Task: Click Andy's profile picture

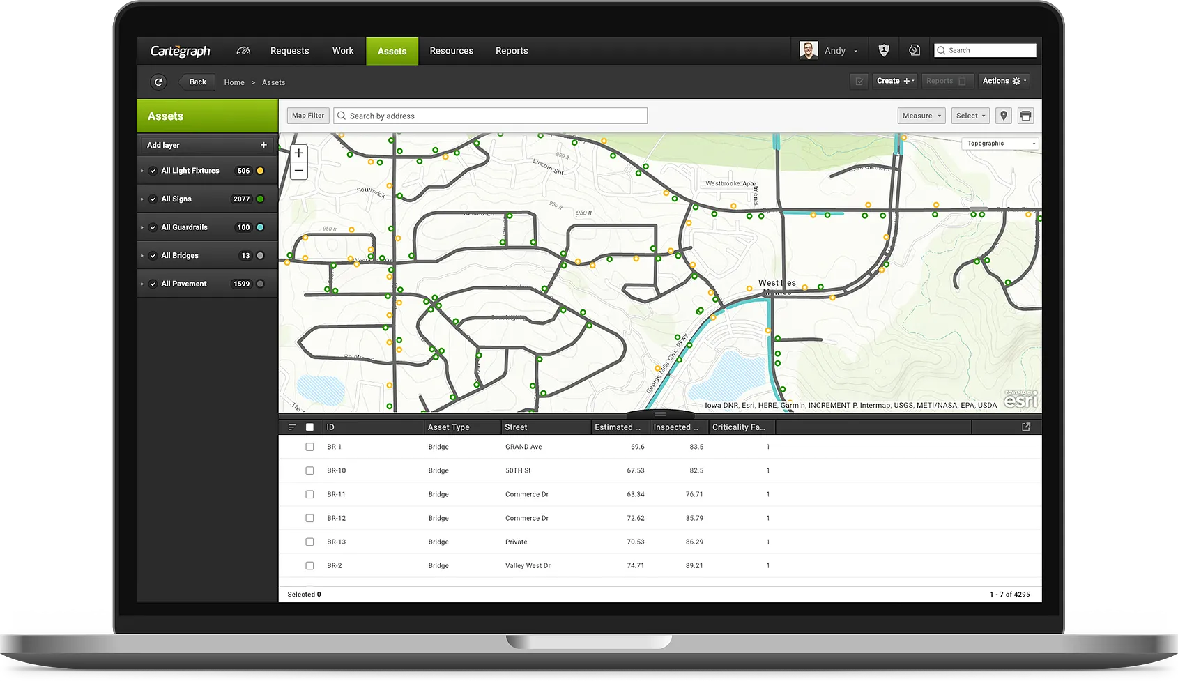Action: (809, 50)
